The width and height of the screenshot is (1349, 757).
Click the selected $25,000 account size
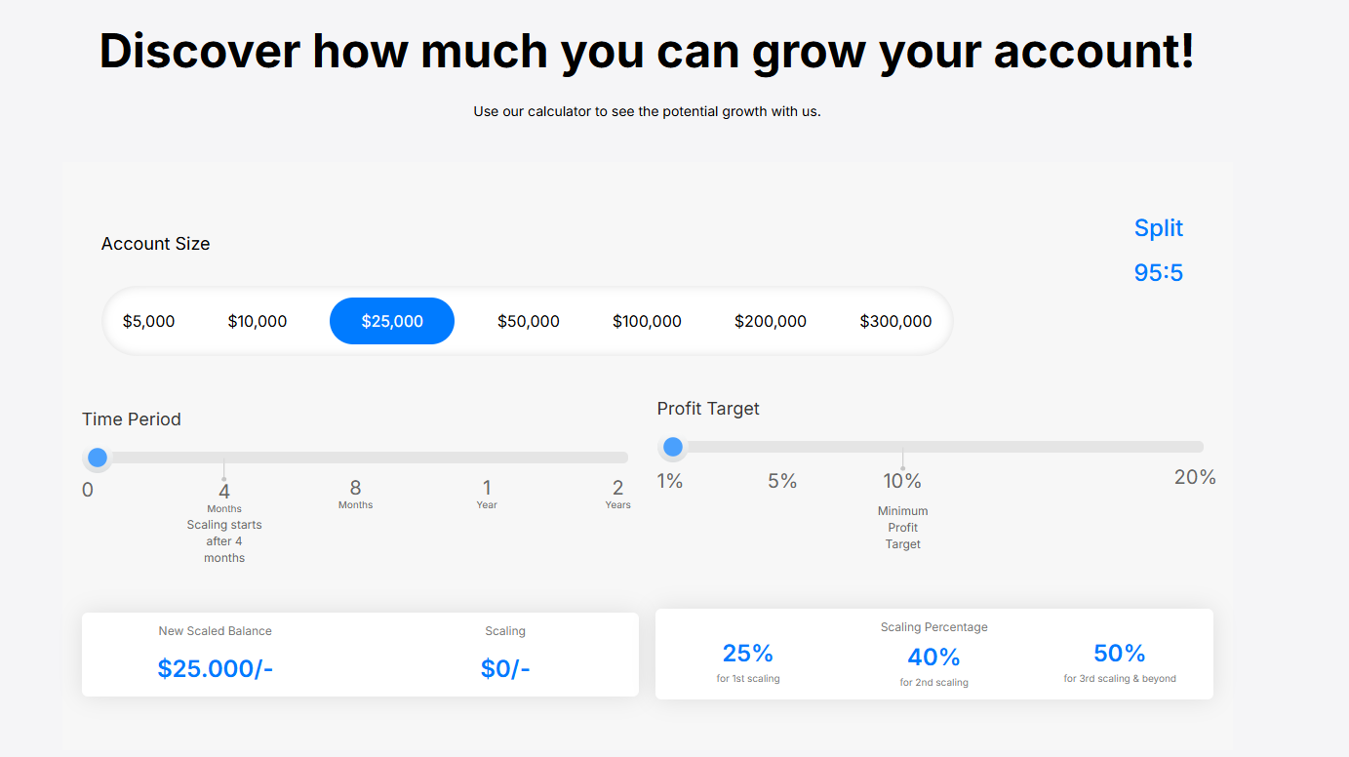[392, 321]
